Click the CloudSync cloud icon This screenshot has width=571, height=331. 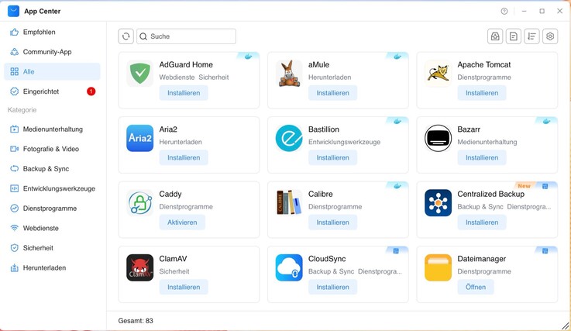289,267
